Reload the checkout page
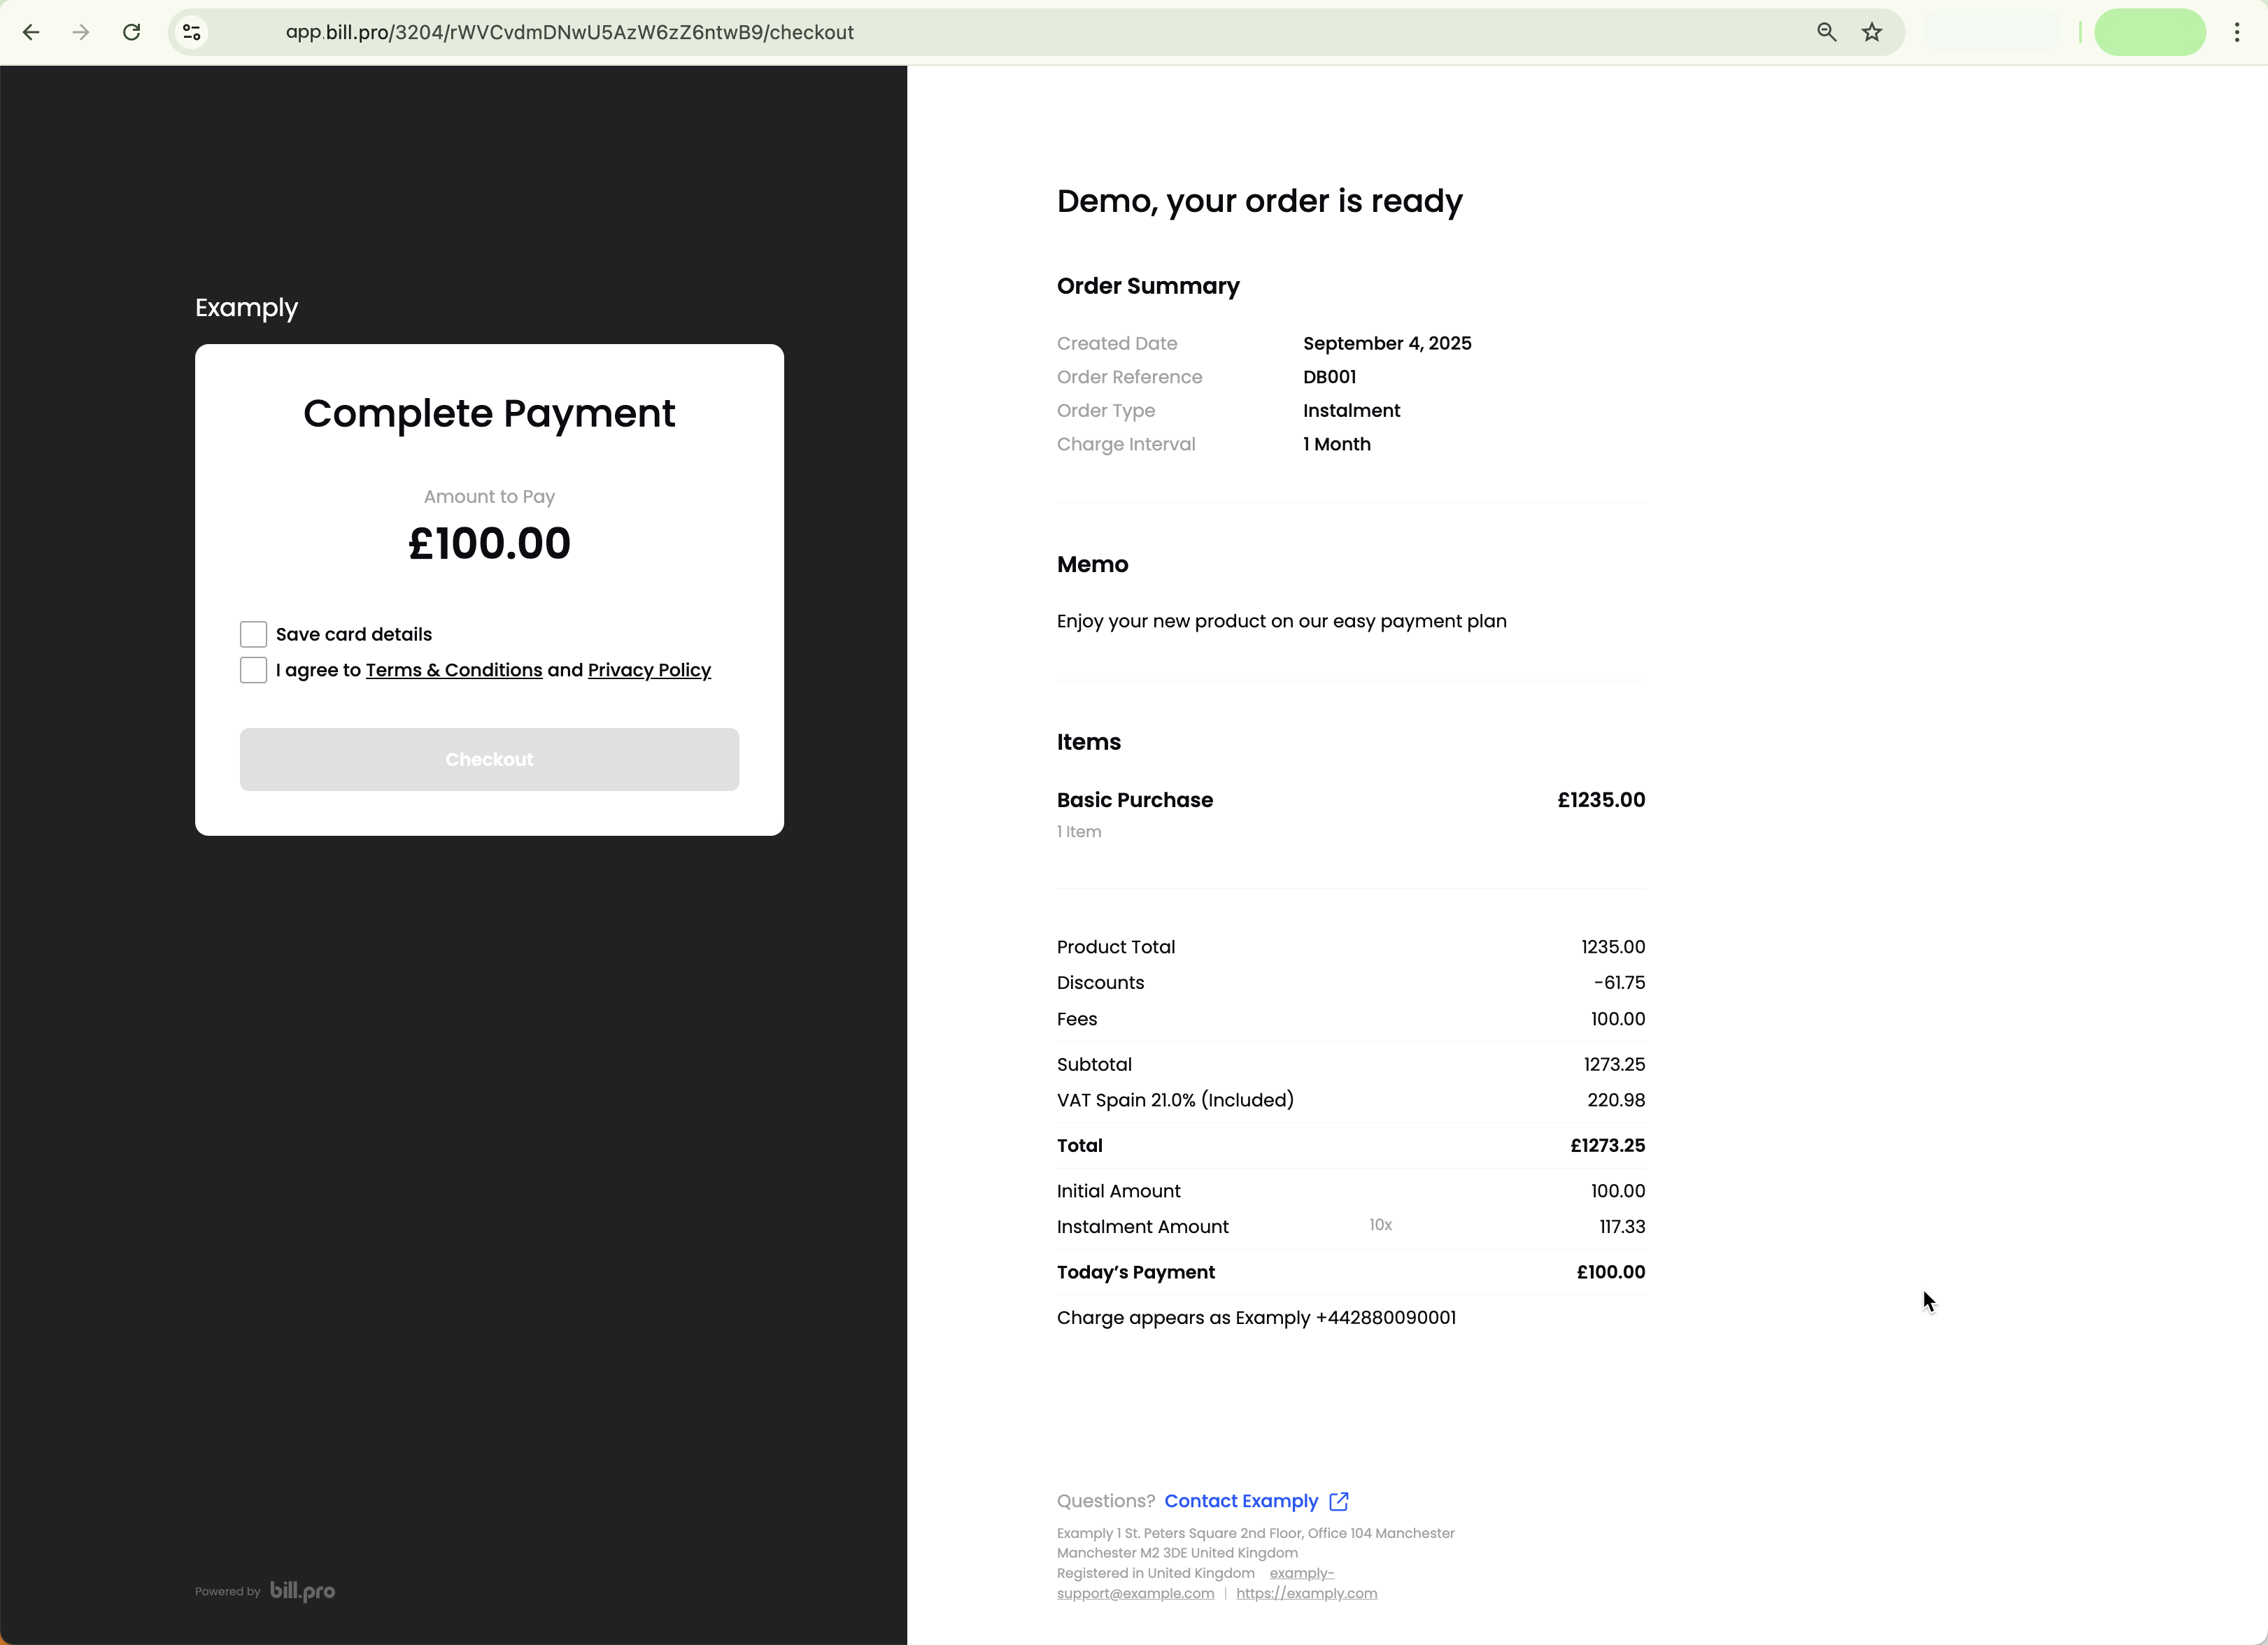The image size is (2268, 1645). (131, 32)
